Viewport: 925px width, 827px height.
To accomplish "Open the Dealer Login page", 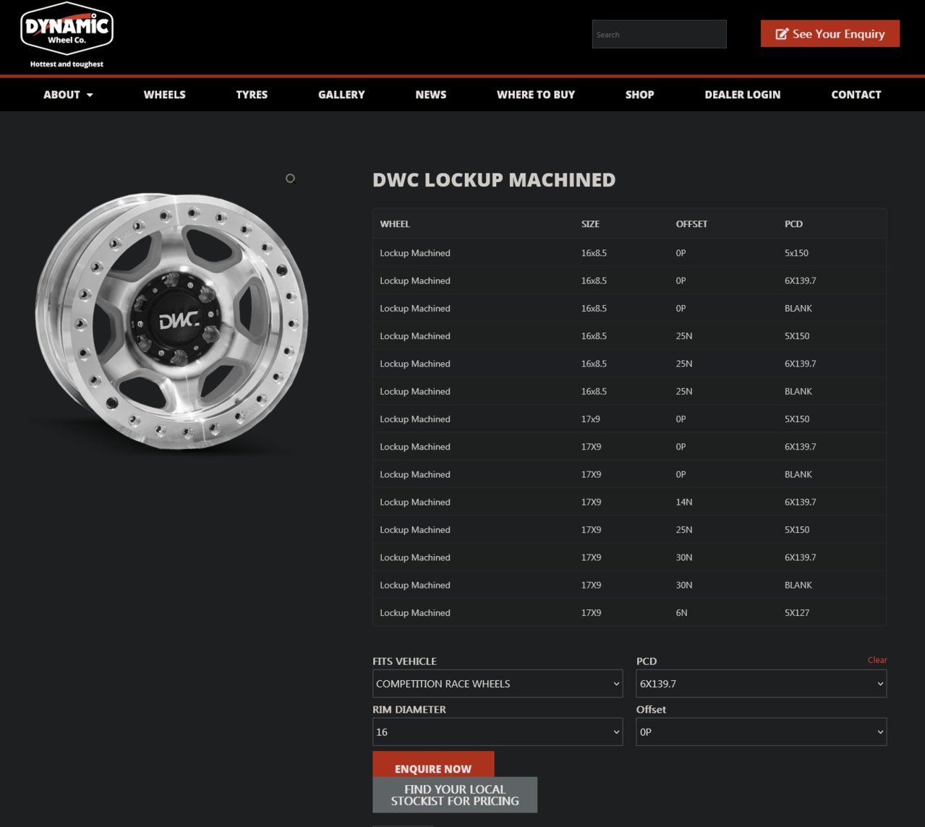I will [743, 95].
